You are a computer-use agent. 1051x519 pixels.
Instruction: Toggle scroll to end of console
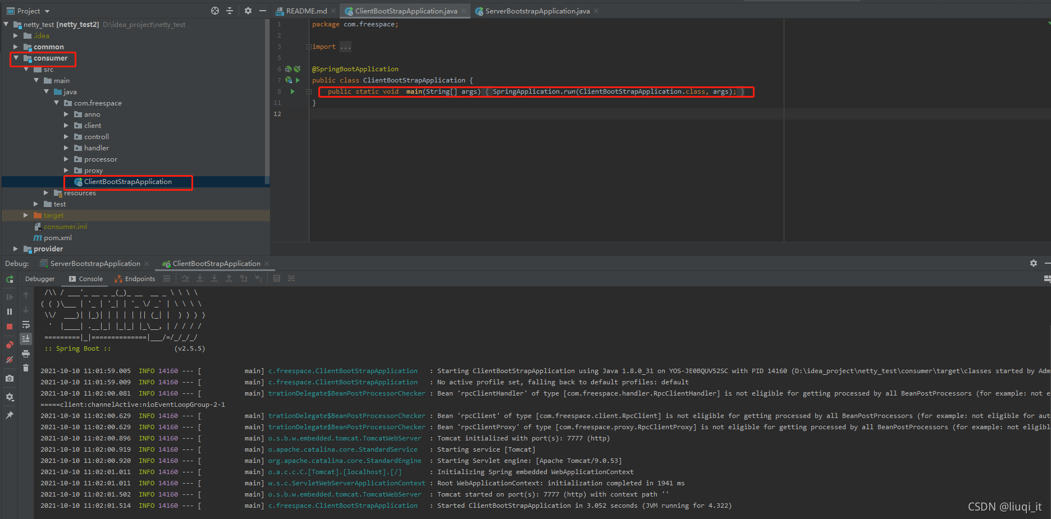(26, 338)
